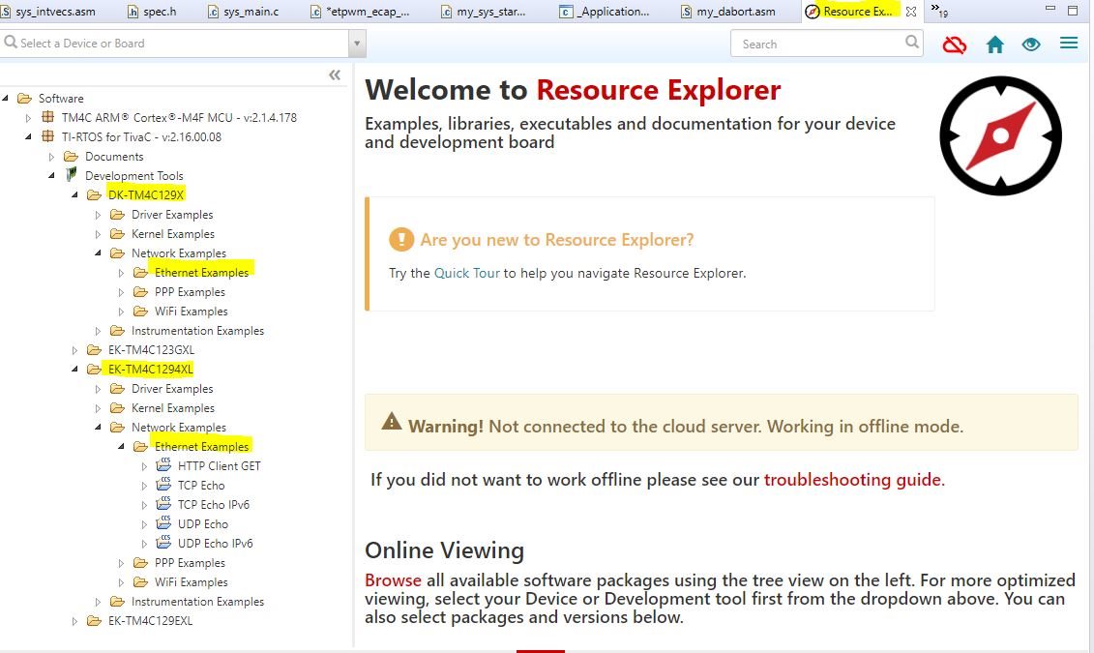Screen dimensions: 1094x653
Task: Select WiFi Examples under DK-TM4C129X
Action: (192, 312)
